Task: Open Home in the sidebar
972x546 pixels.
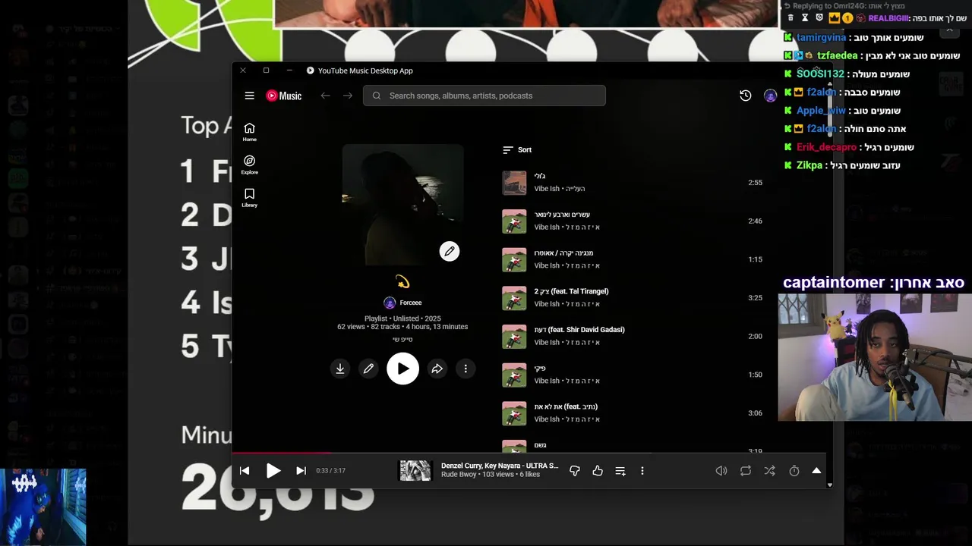Action: coord(249,132)
